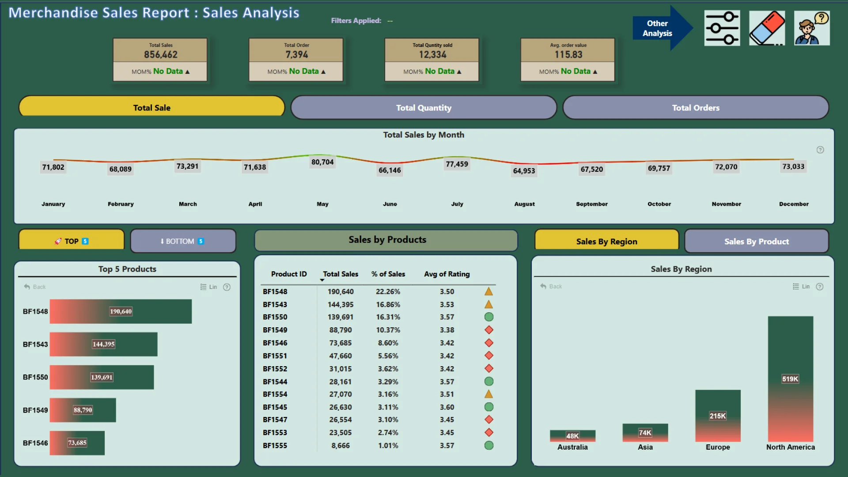Click the Europe bar in region chart
848x477 pixels.
point(718,416)
